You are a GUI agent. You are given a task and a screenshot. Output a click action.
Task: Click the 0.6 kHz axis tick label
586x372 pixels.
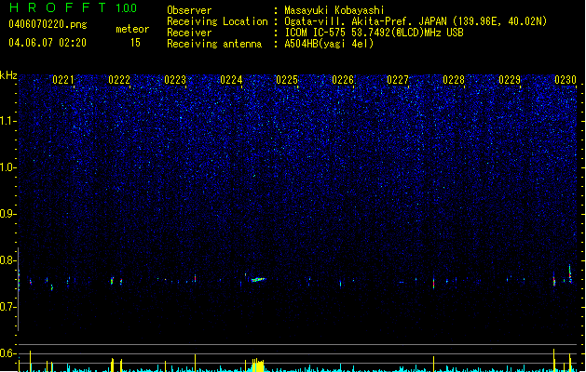(8, 353)
